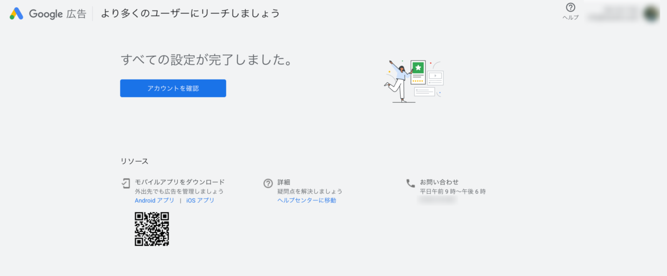This screenshot has width=667, height=276.
Task: Click the より多くのユーザーにリーチしましょう page title
Action: click(190, 13)
